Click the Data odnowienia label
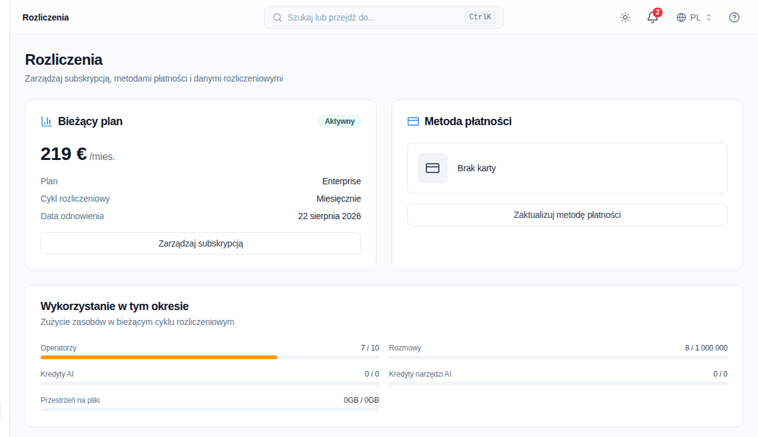 click(x=72, y=216)
